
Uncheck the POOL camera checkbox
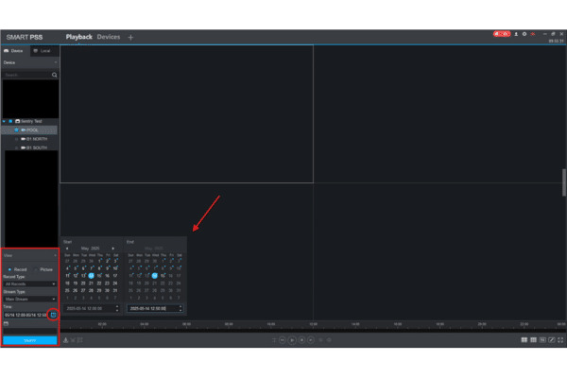(16, 129)
